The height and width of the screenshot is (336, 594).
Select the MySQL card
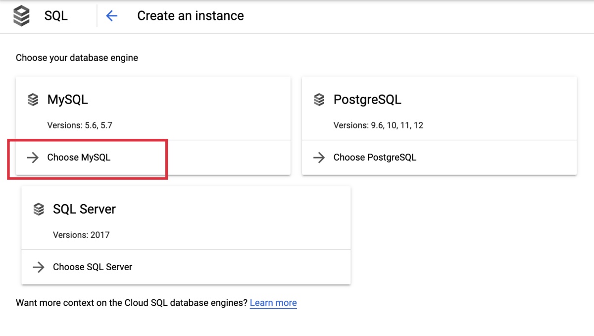tap(153, 109)
